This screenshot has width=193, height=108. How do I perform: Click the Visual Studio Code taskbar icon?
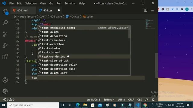coord(138,105)
